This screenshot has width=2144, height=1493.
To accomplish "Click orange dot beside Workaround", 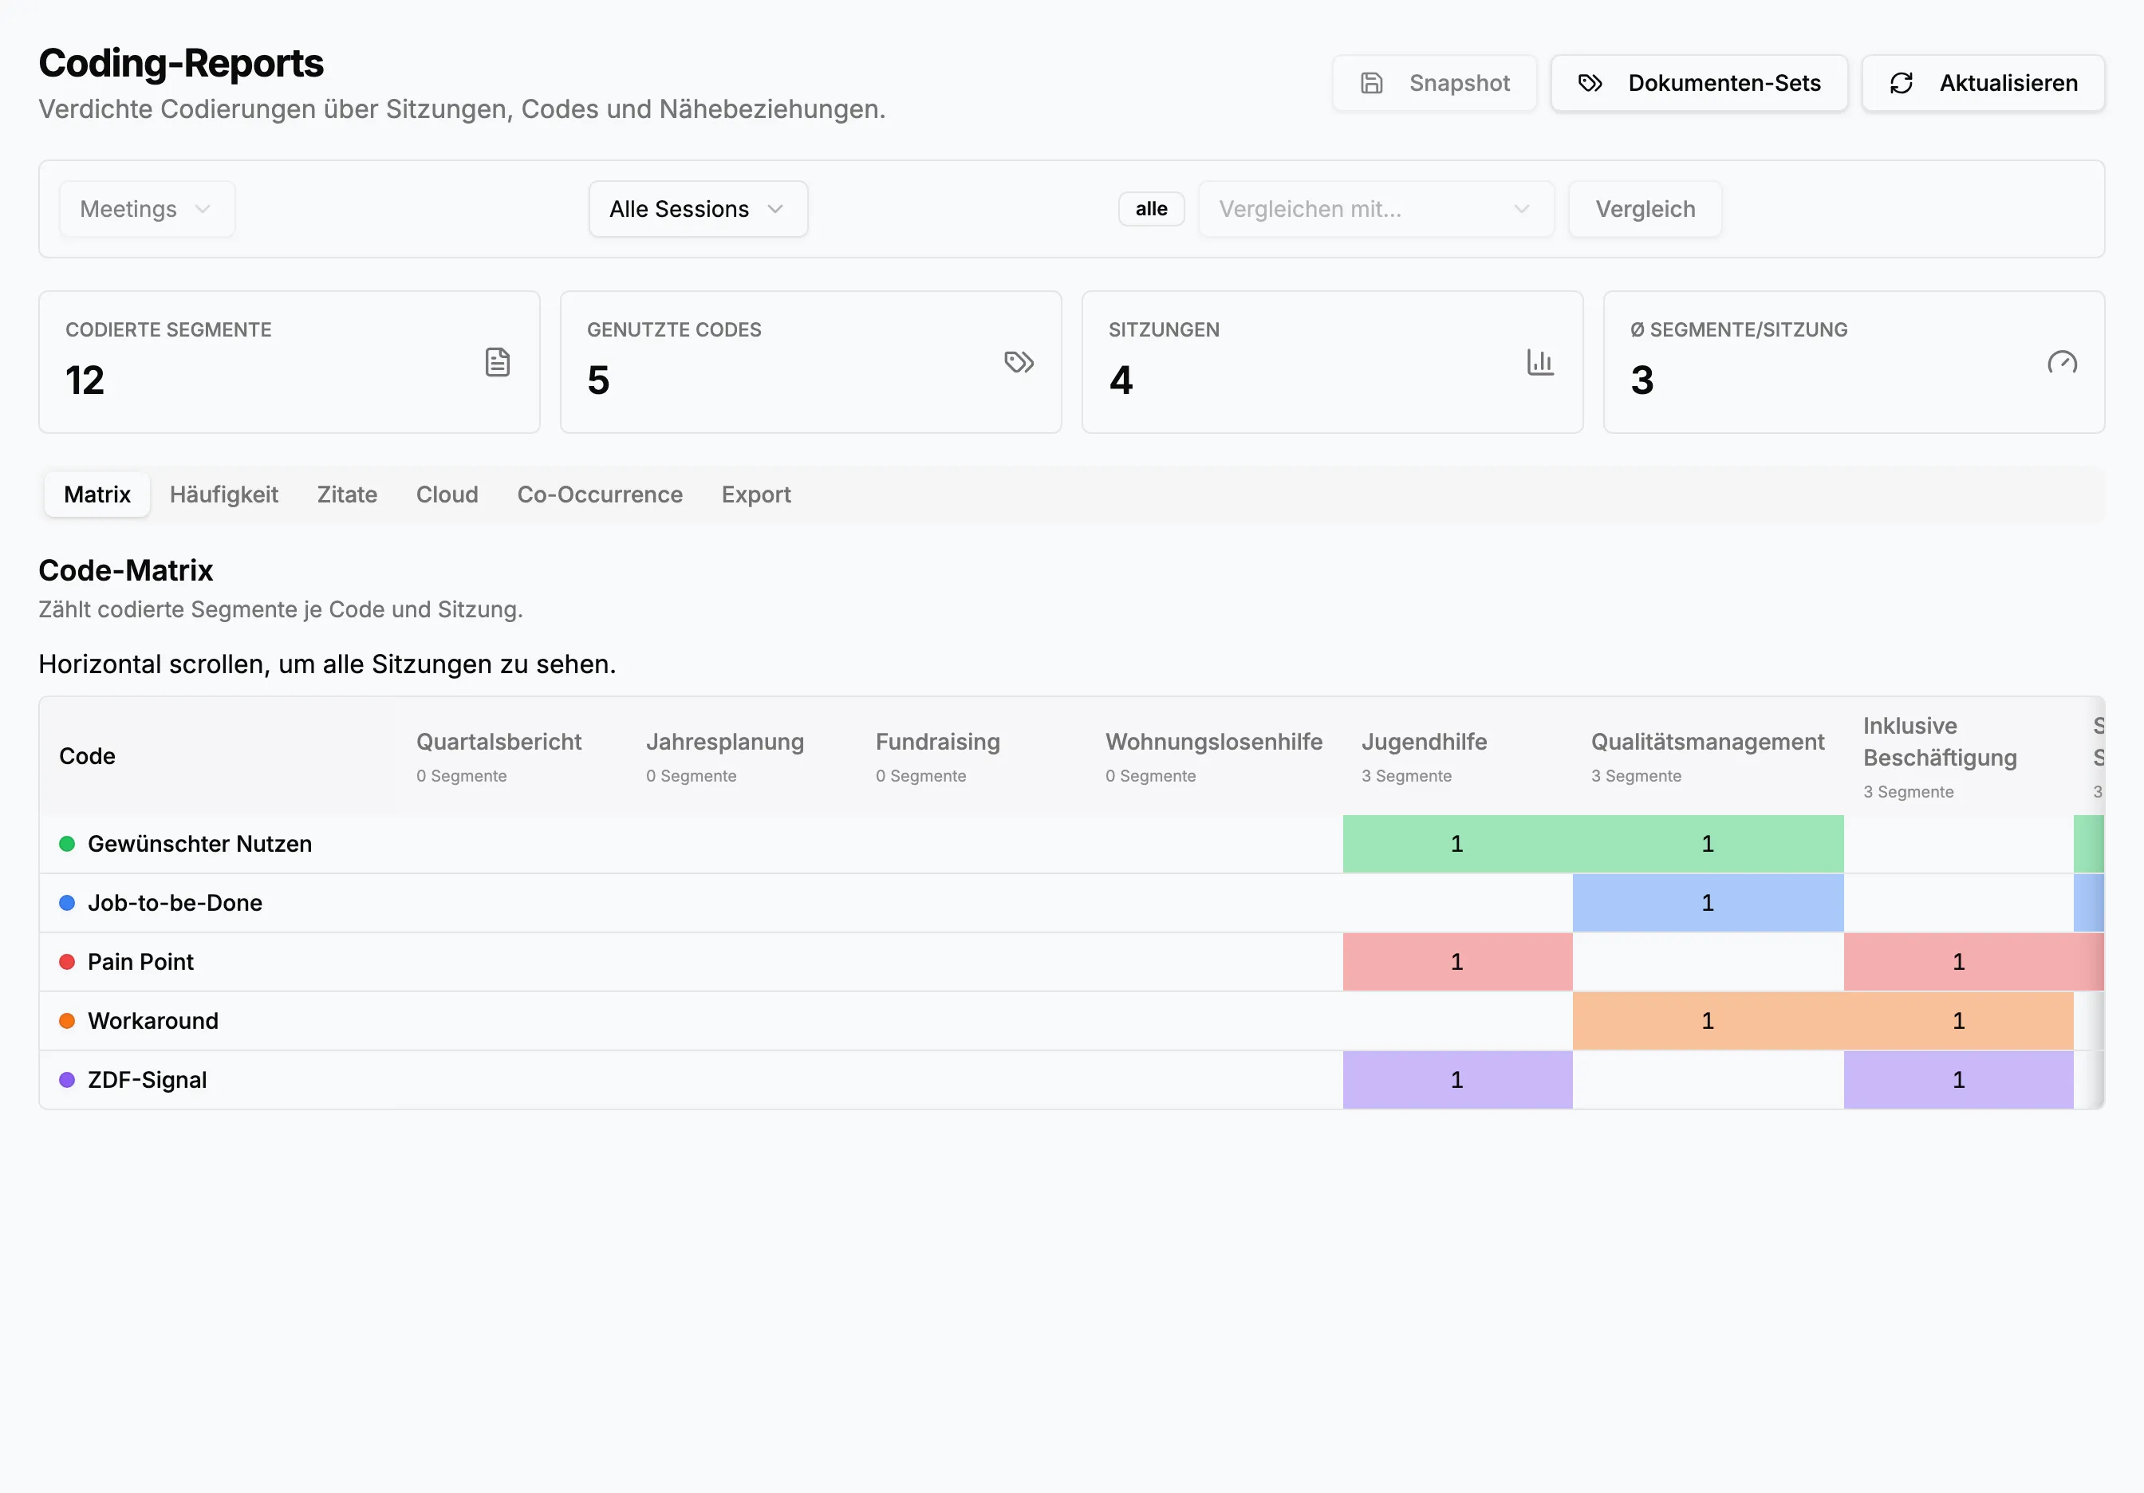I will click(67, 1021).
